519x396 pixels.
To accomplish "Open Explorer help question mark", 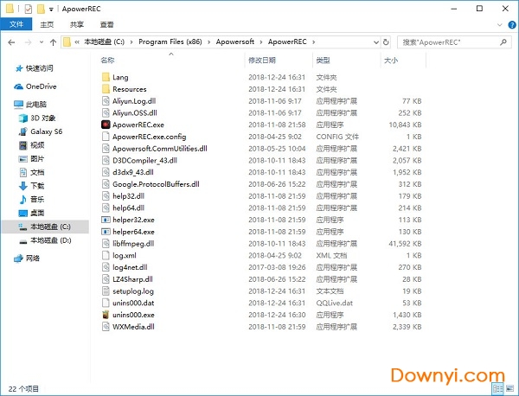I will pyautogui.click(x=512, y=25).
